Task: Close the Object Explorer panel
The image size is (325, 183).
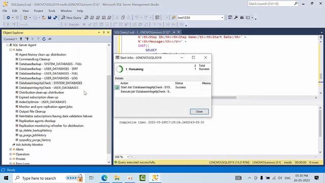Action: tap(108, 33)
